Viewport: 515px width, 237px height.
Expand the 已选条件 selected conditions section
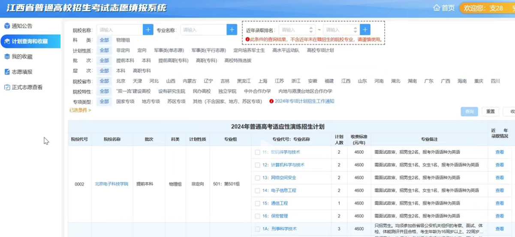tap(80, 110)
